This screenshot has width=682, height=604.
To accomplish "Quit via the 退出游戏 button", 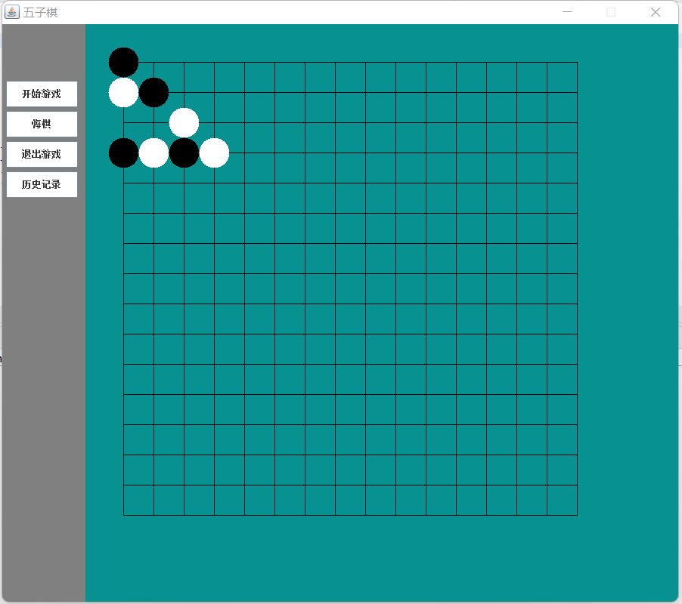I will 42,154.
